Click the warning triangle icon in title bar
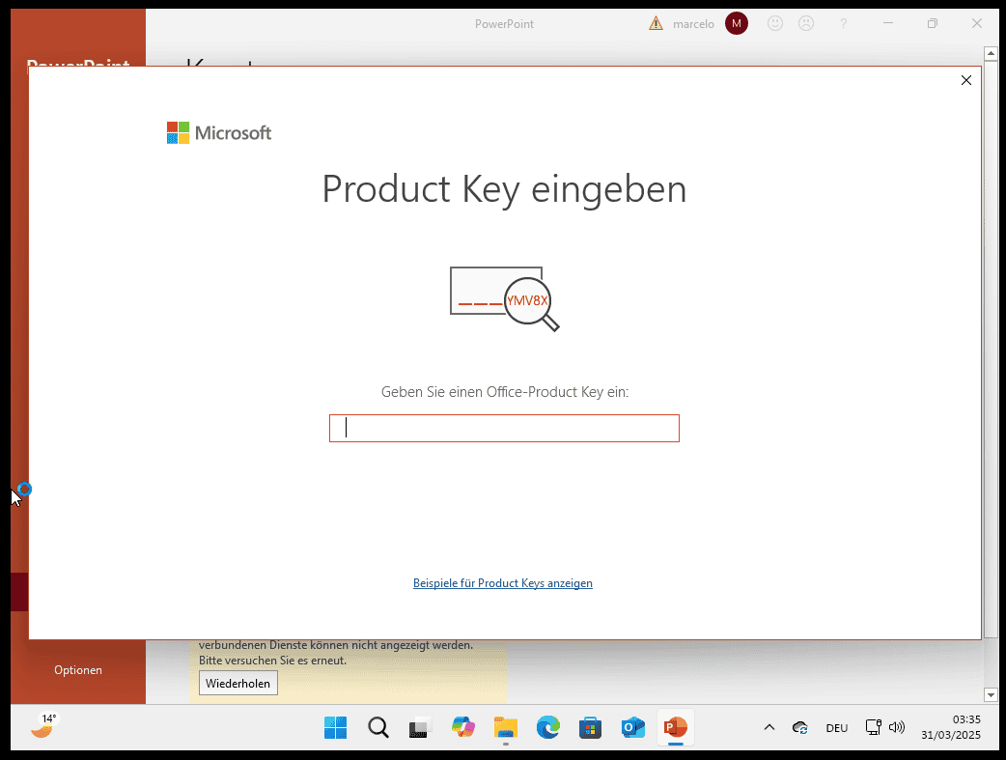1006x760 pixels. (657, 23)
